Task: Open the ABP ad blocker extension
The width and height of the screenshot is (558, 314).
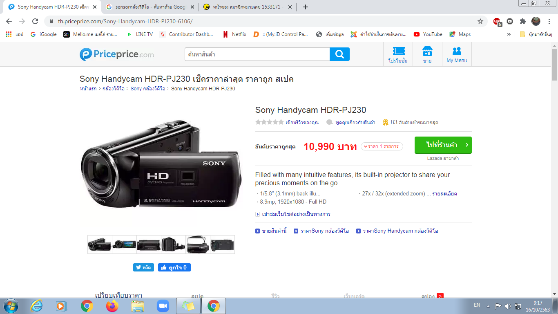Action: (497, 22)
